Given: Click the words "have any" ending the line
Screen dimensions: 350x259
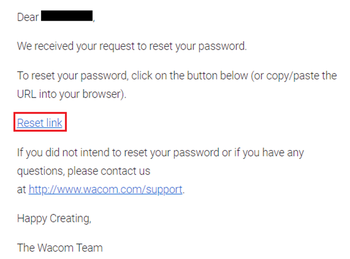Looking at the screenshot, I should tap(283, 153).
